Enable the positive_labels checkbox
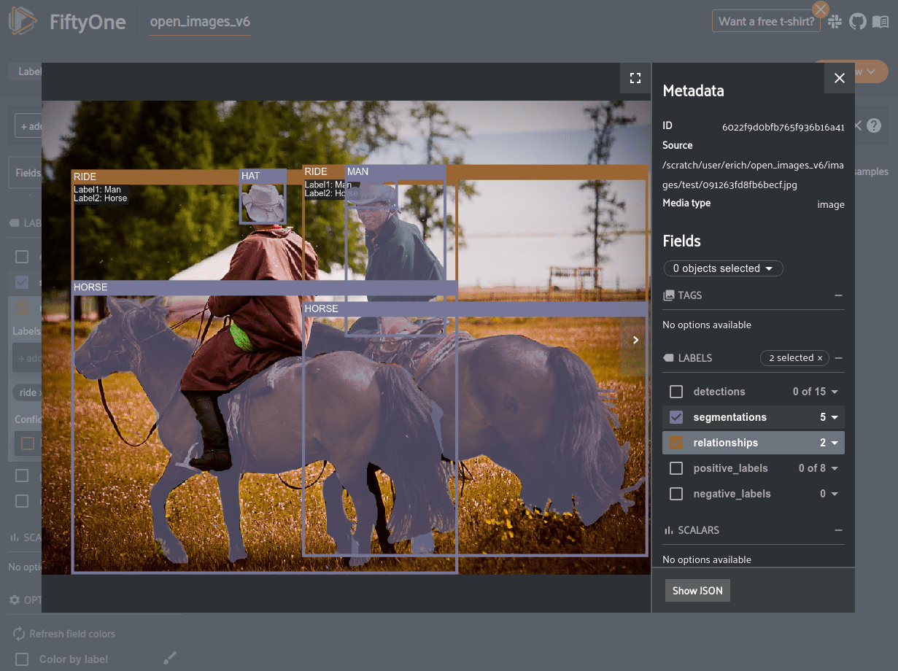This screenshot has width=898, height=671. pos(676,468)
